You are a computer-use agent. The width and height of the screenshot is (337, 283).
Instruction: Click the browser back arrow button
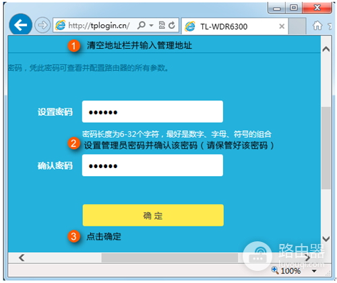(x=20, y=25)
